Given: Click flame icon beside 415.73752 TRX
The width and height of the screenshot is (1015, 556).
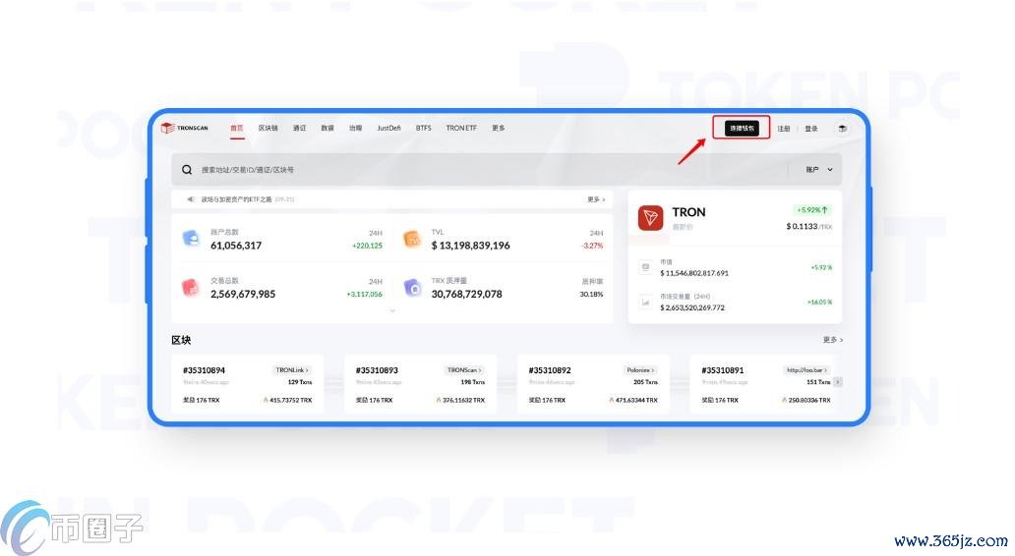Looking at the screenshot, I should (266, 400).
